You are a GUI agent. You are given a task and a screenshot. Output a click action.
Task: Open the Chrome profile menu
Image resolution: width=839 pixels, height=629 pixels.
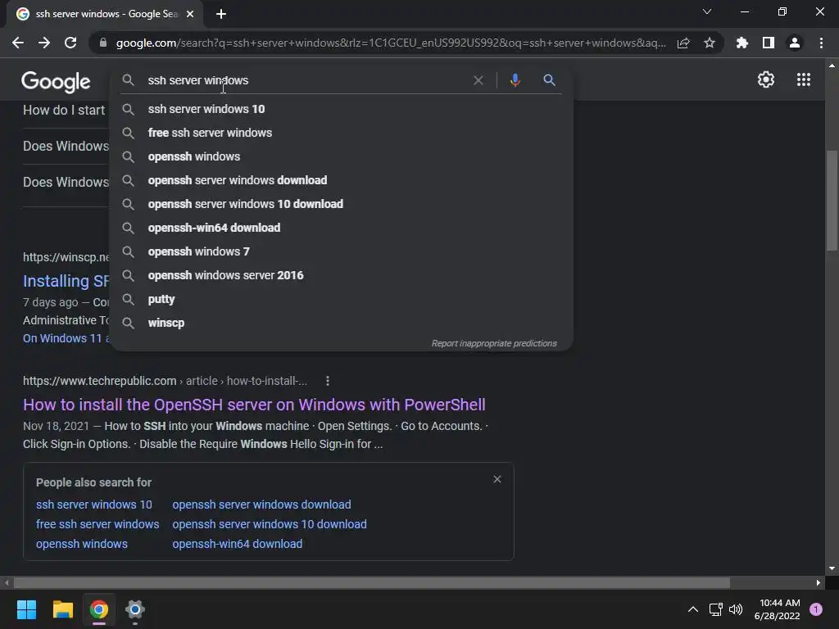pos(795,43)
